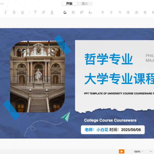Start the slideshow with orange play button

pos(121,151)
